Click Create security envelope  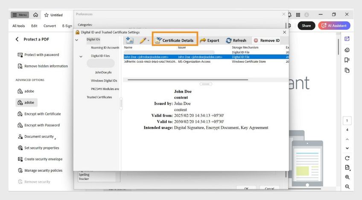tap(40, 159)
